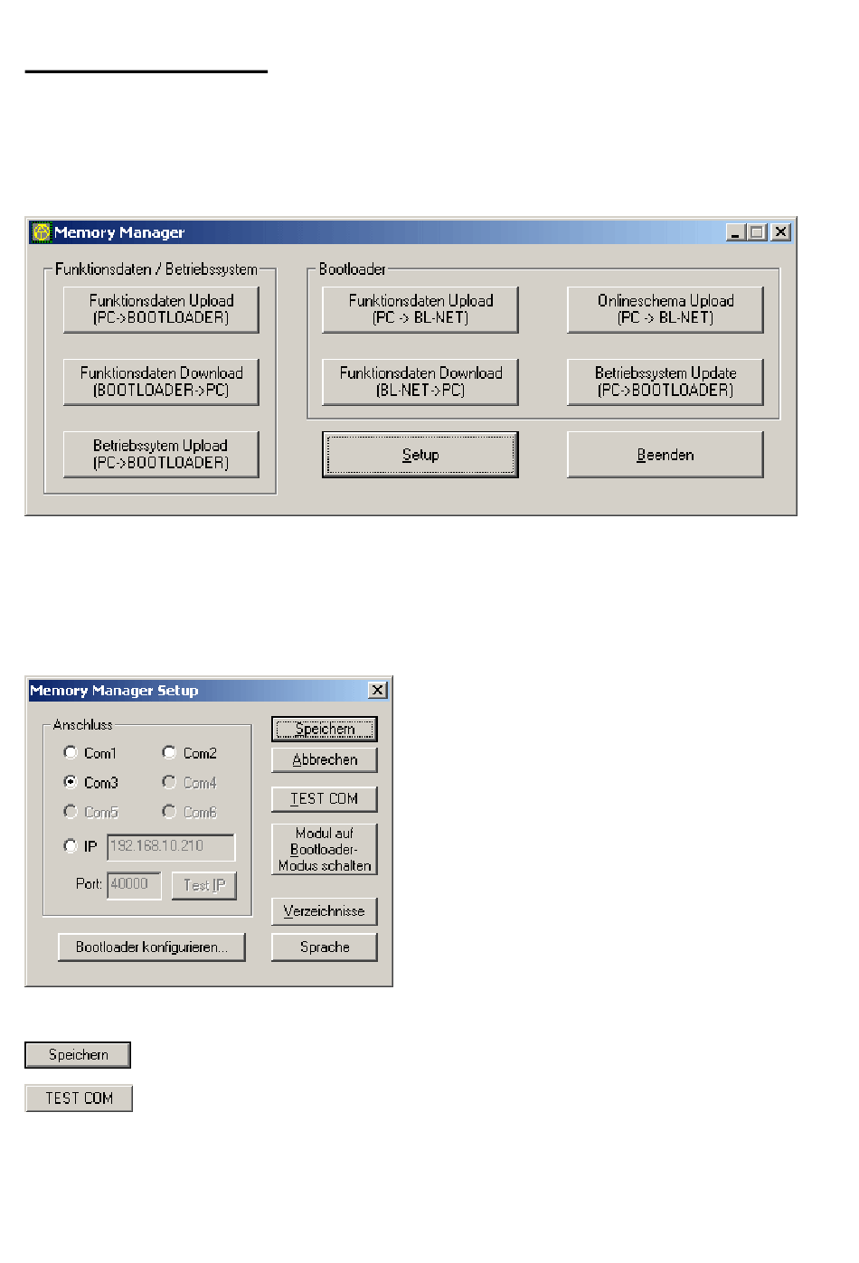Click the 'Port:' label
The width and height of the screenshot is (859, 1263).
pyautogui.click(x=89, y=883)
